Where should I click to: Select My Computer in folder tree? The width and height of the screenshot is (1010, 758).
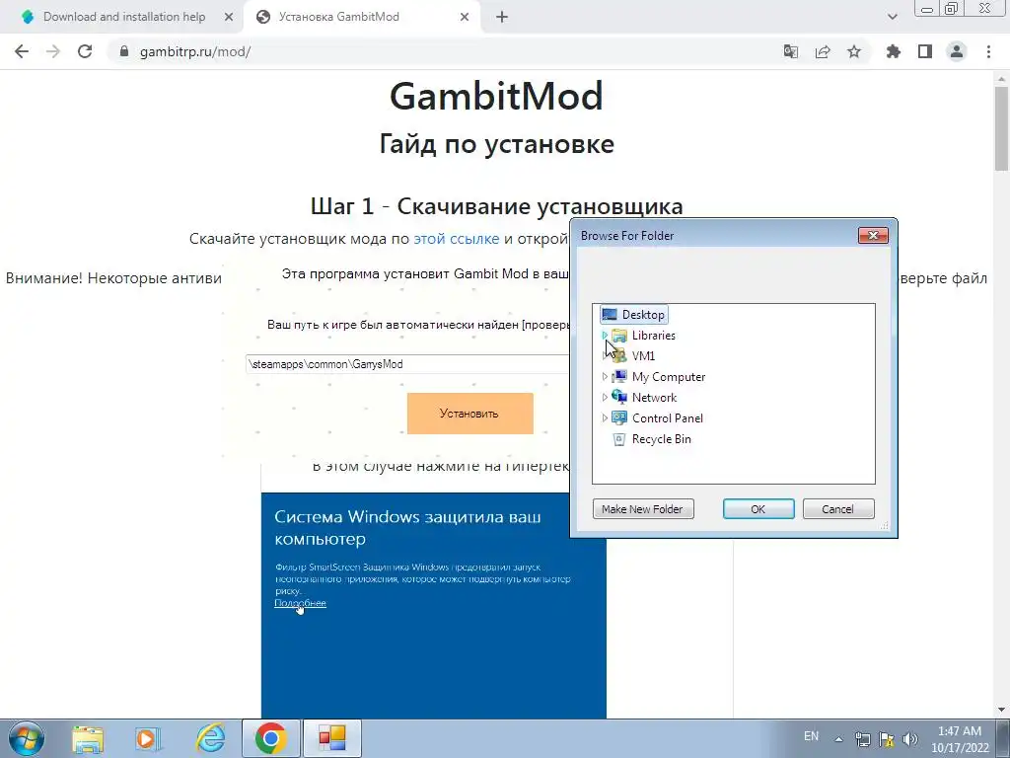(x=668, y=376)
